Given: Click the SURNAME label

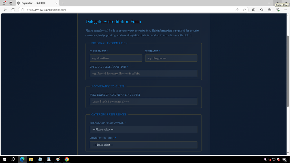Looking at the screenshot, I should point(152,51).
